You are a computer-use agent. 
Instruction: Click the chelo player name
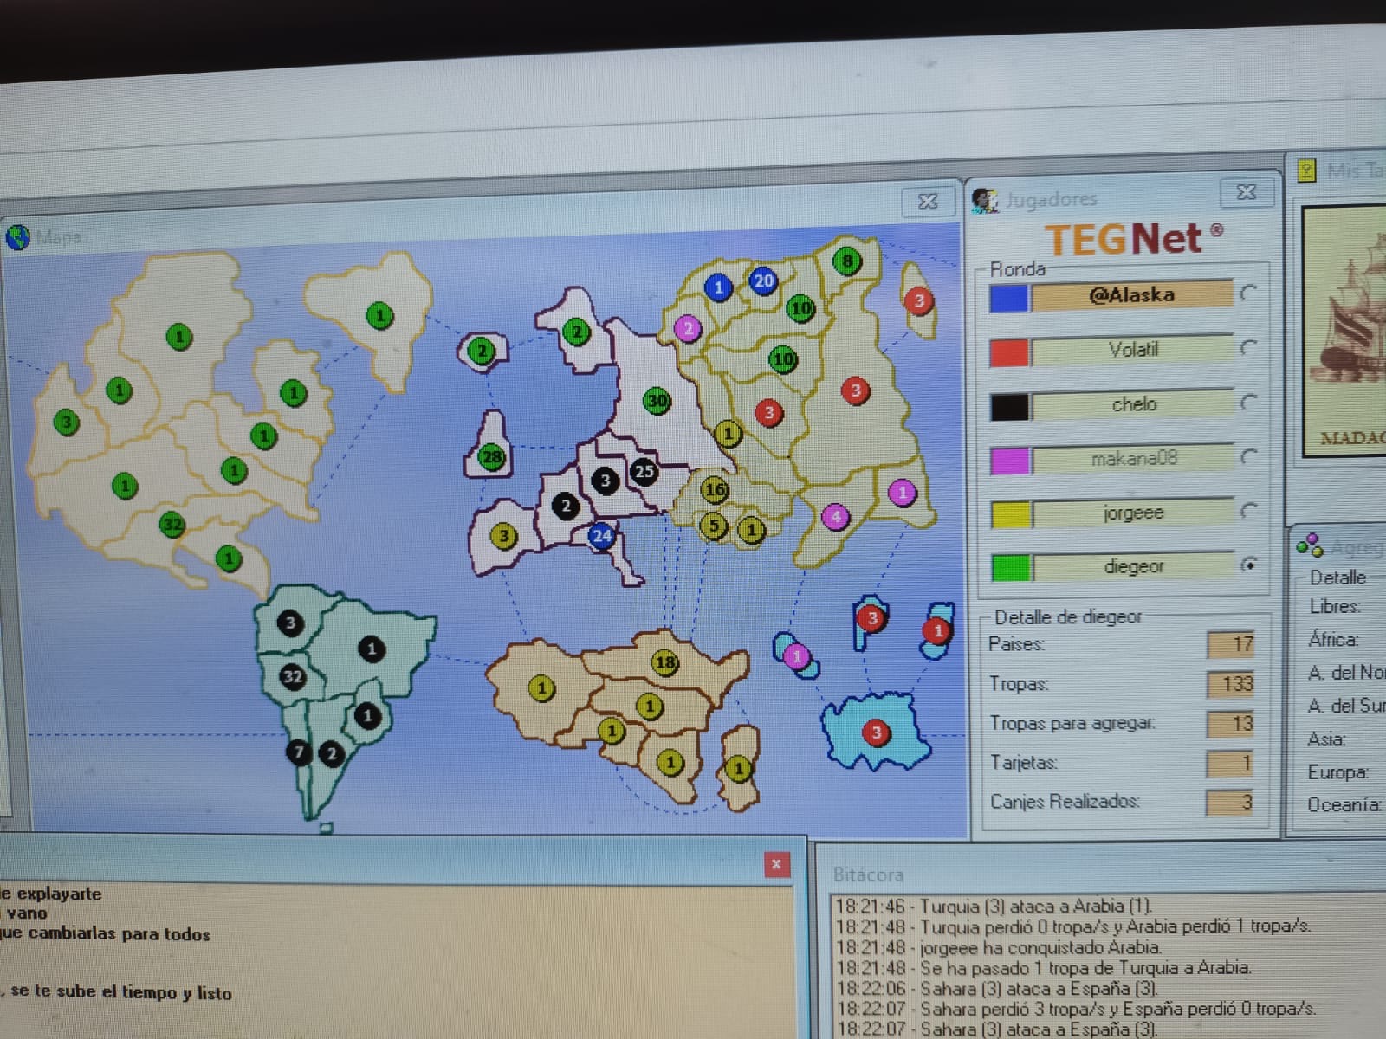[1133, 404]
